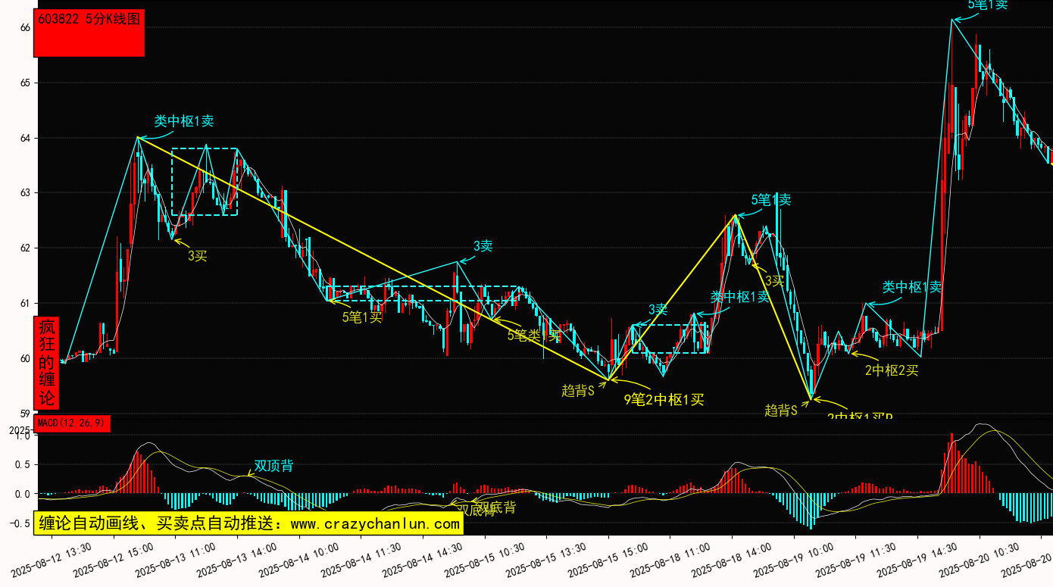This screenshot has height=587, width=1053.
Task: Click price axis value 64
Action: click(24, 138)
